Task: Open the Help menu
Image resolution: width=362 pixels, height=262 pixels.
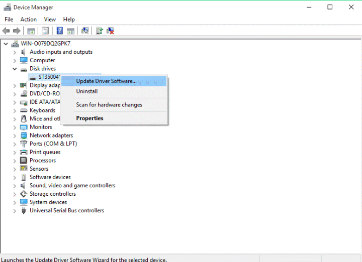Action: [x=69, y=20]
